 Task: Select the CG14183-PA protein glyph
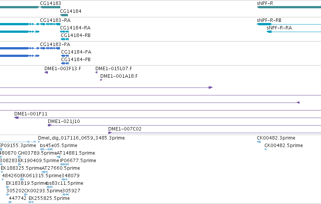(x=50, y=48)
